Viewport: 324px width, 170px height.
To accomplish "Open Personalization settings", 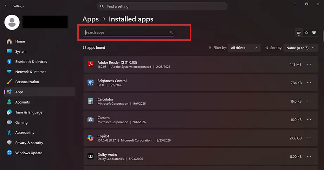I will pos(39,82).
